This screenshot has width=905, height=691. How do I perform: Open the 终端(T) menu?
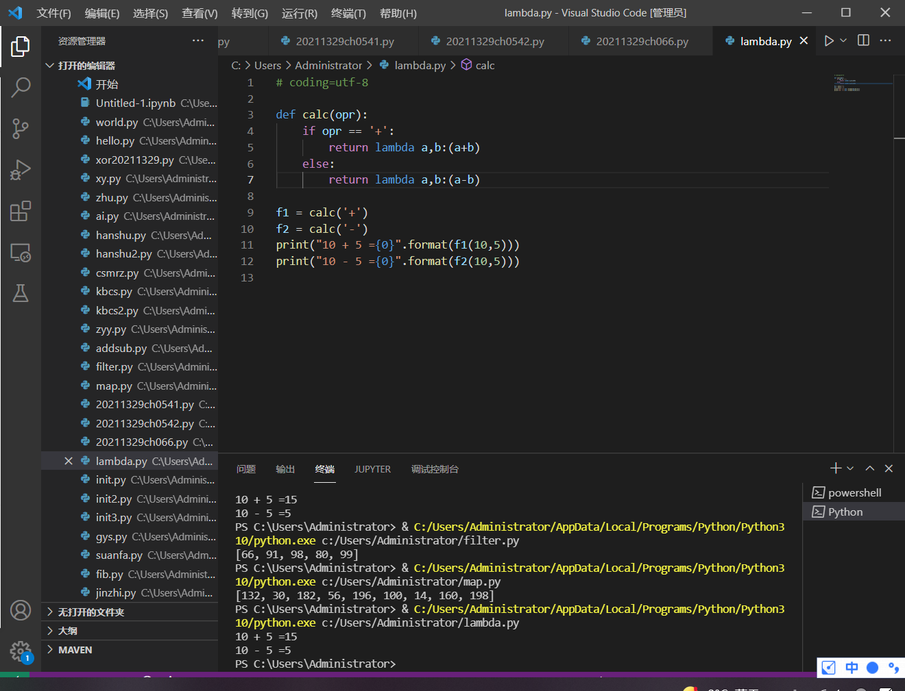coord(348,13)
